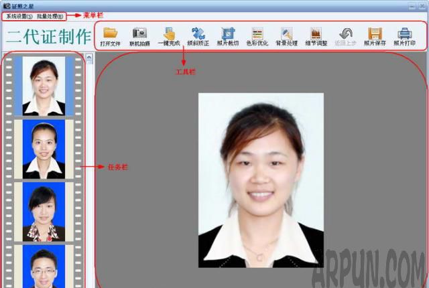Run the 一键完成 one-click finish tool
The image size is (429, 288).
[169, 35]
